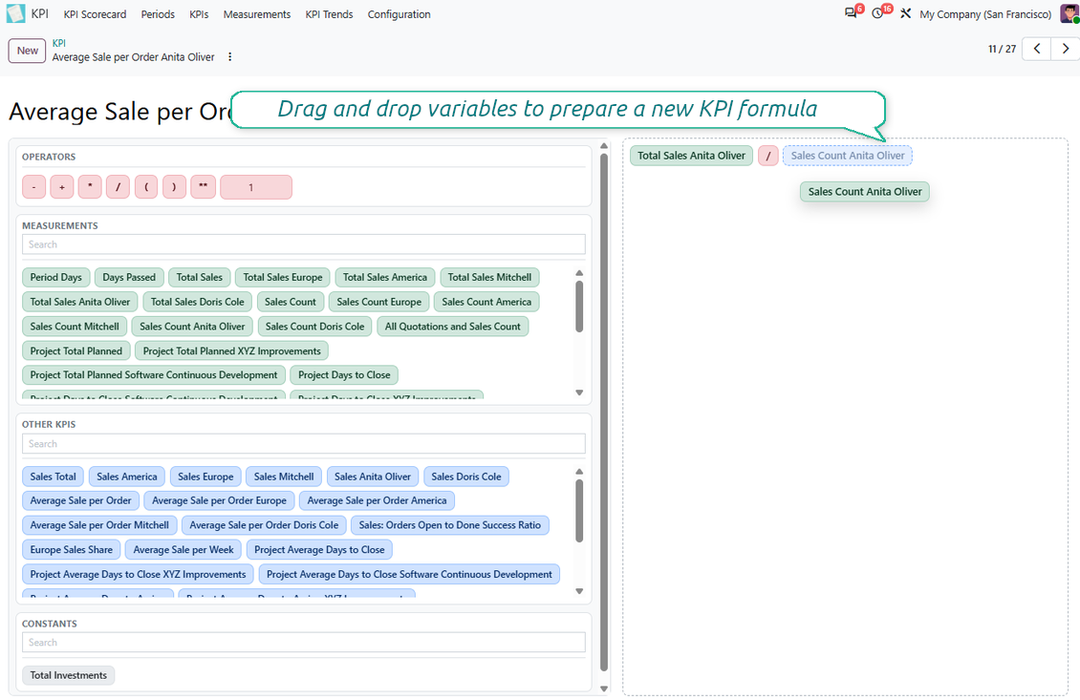This screenshot has height=700, width=1080.
Task: Select the Sales Total KPI chip
Action: point(53,477)
